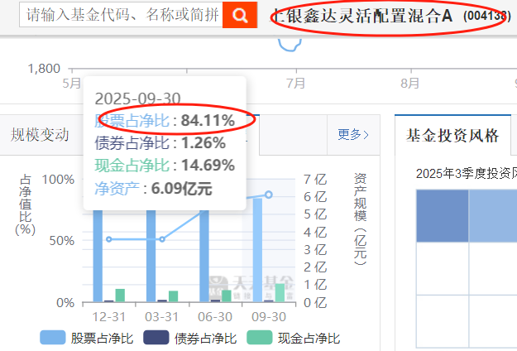This screenshot has width=517, height=351.
Task: Click the 09-30 net asset line point
Action: (269, 195)
